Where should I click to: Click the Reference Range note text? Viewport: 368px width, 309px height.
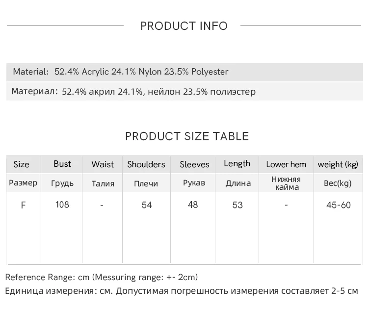102,277
